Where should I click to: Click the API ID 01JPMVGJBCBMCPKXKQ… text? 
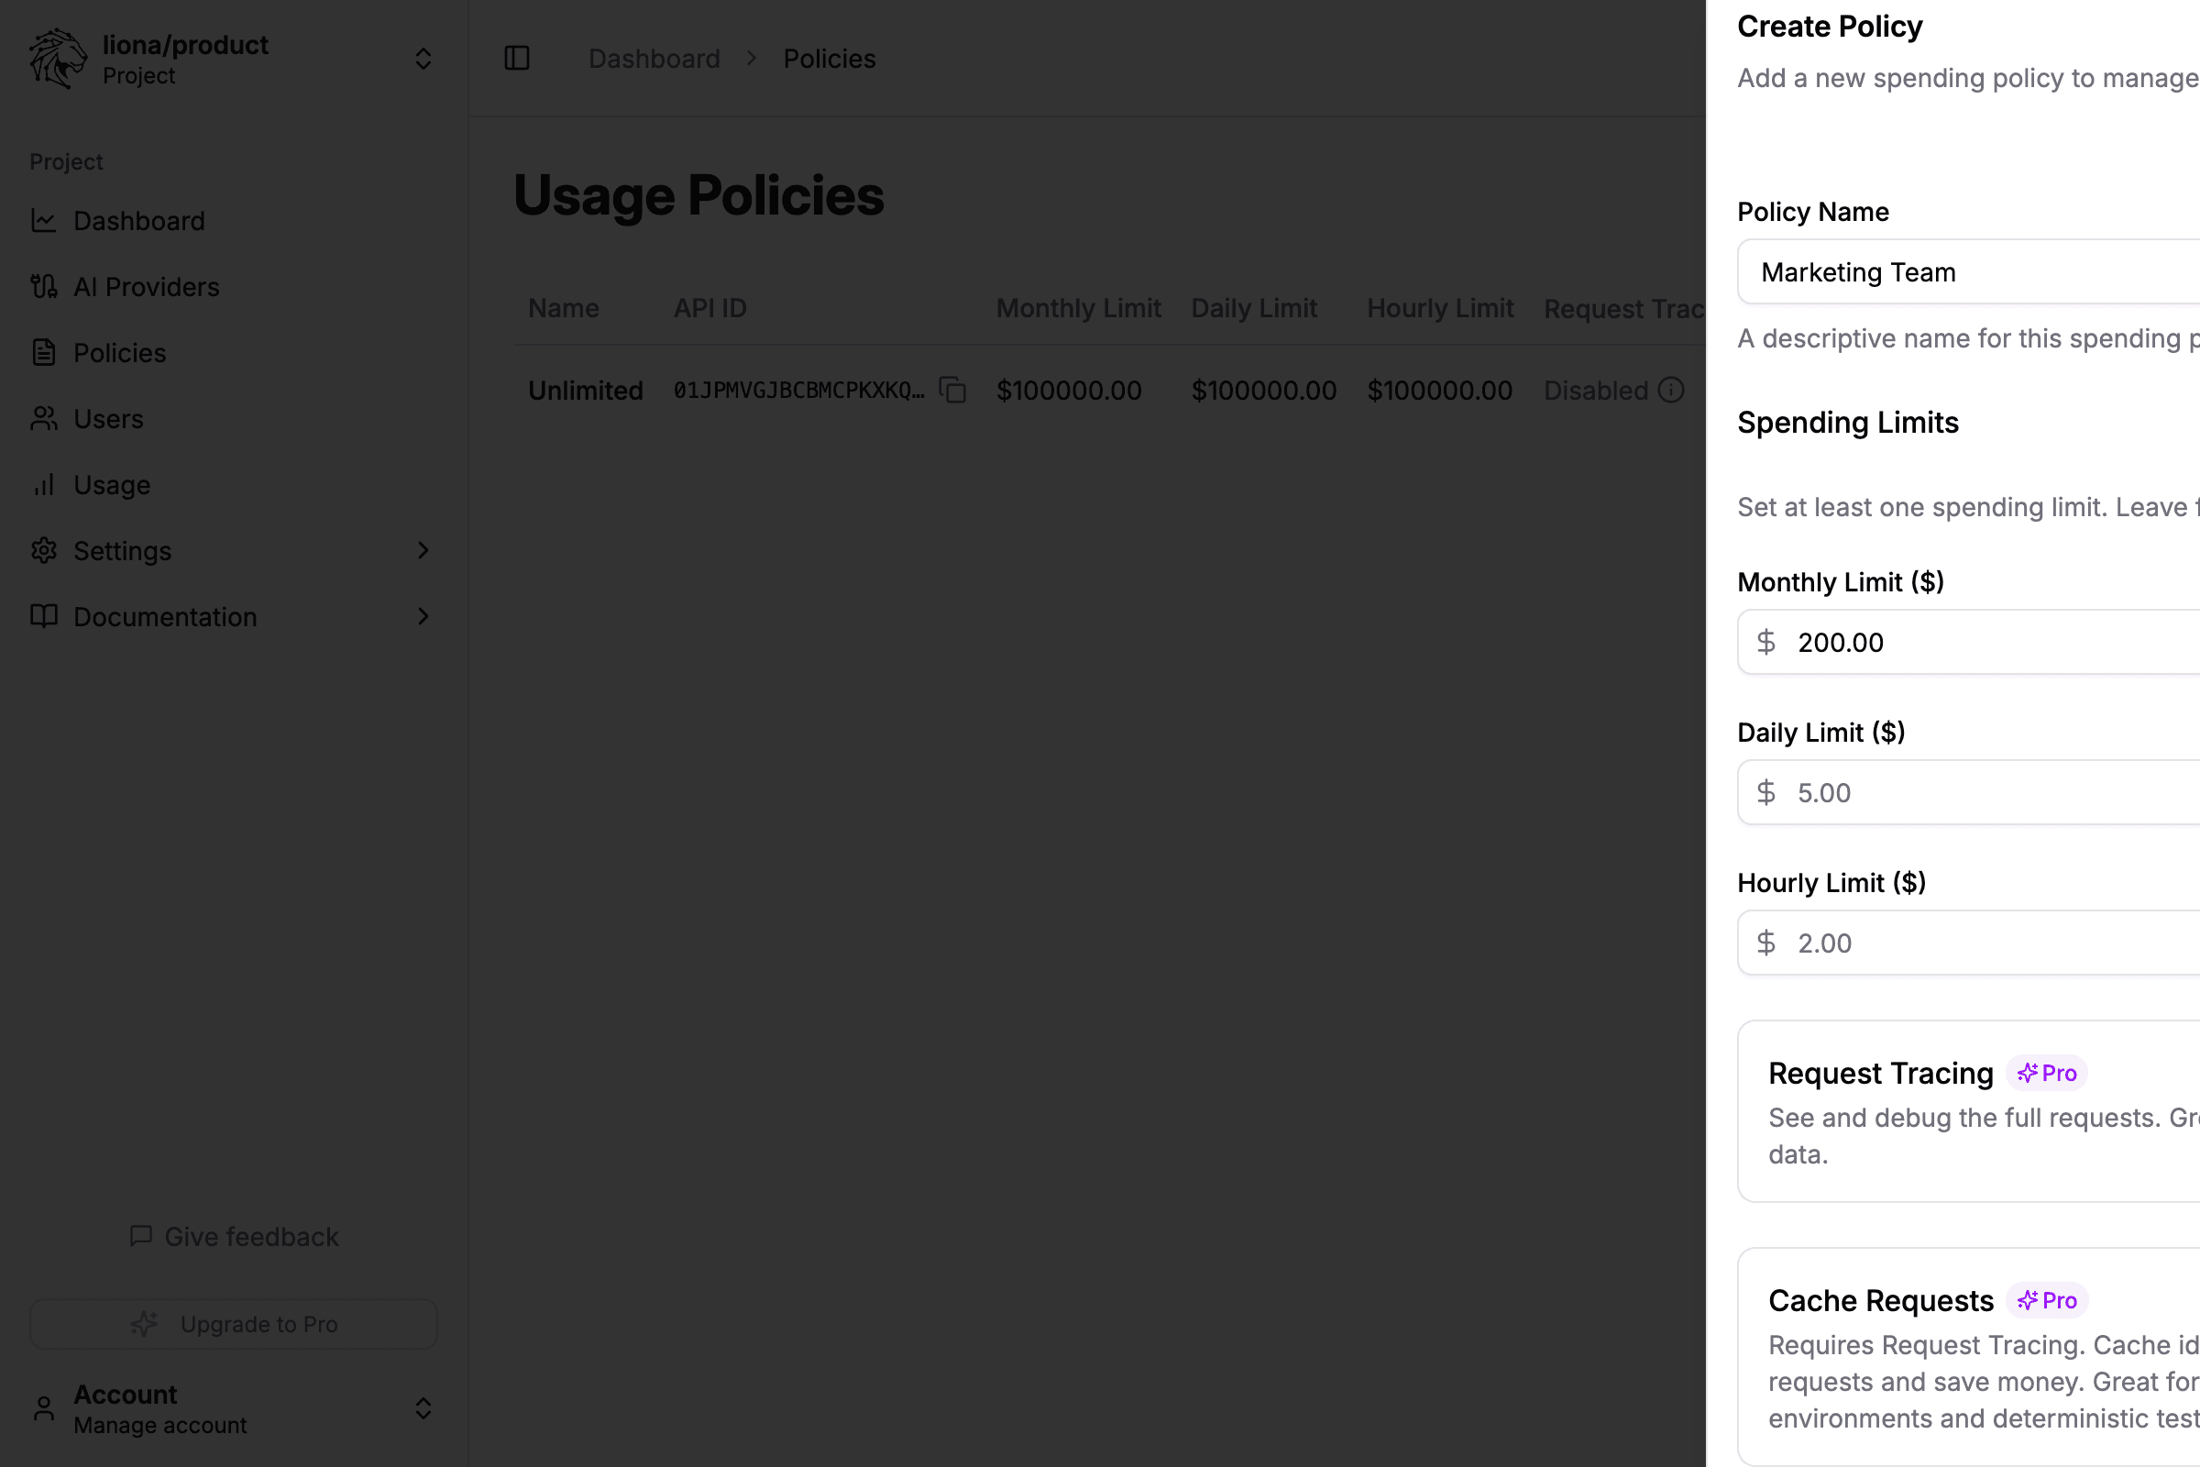coord(798,391)
